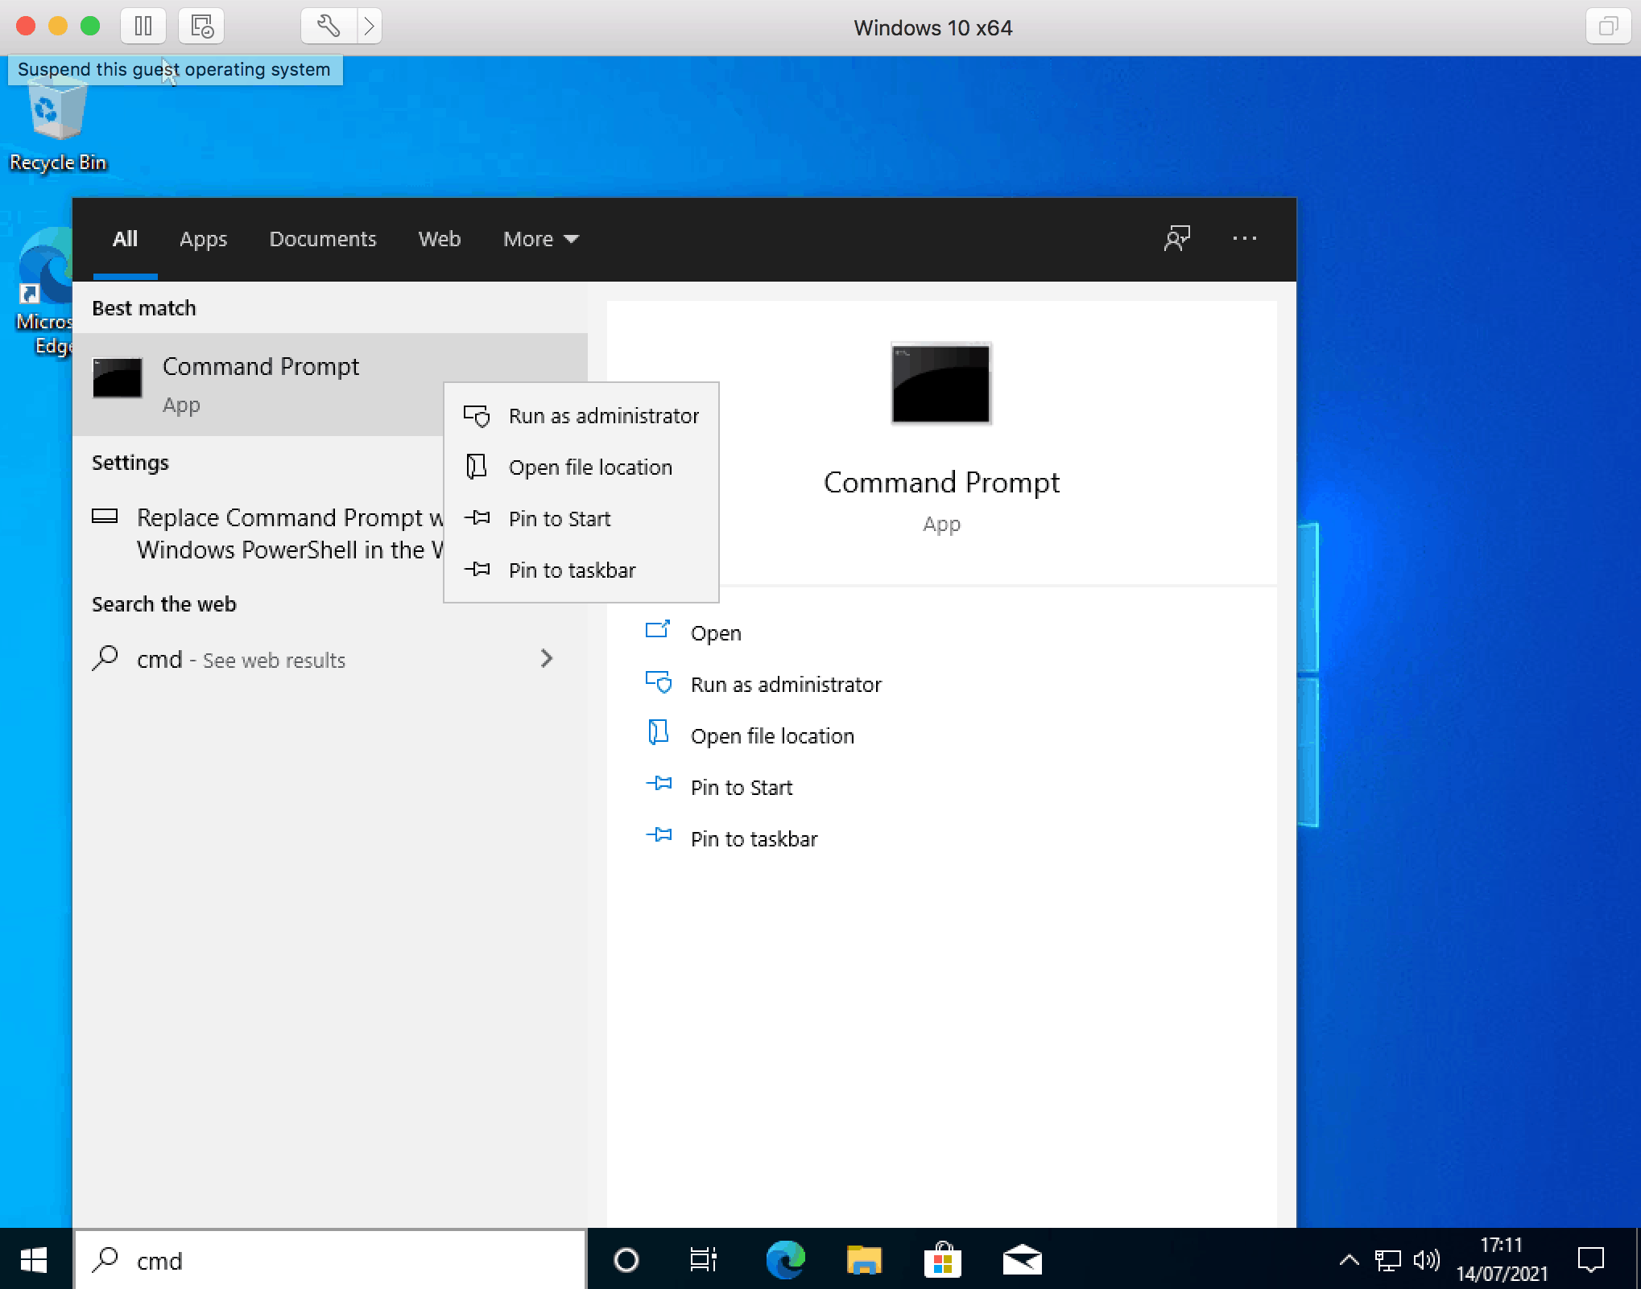Click the Cortana circle icon on the taskbar
The height and width of the screenshot is (1289, 1641).
pos(626,1260)
